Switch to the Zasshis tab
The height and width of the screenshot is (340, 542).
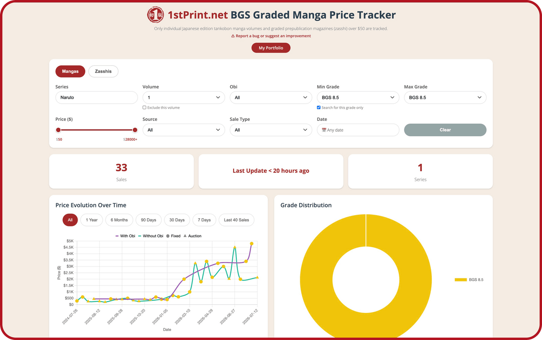(103, 71)
